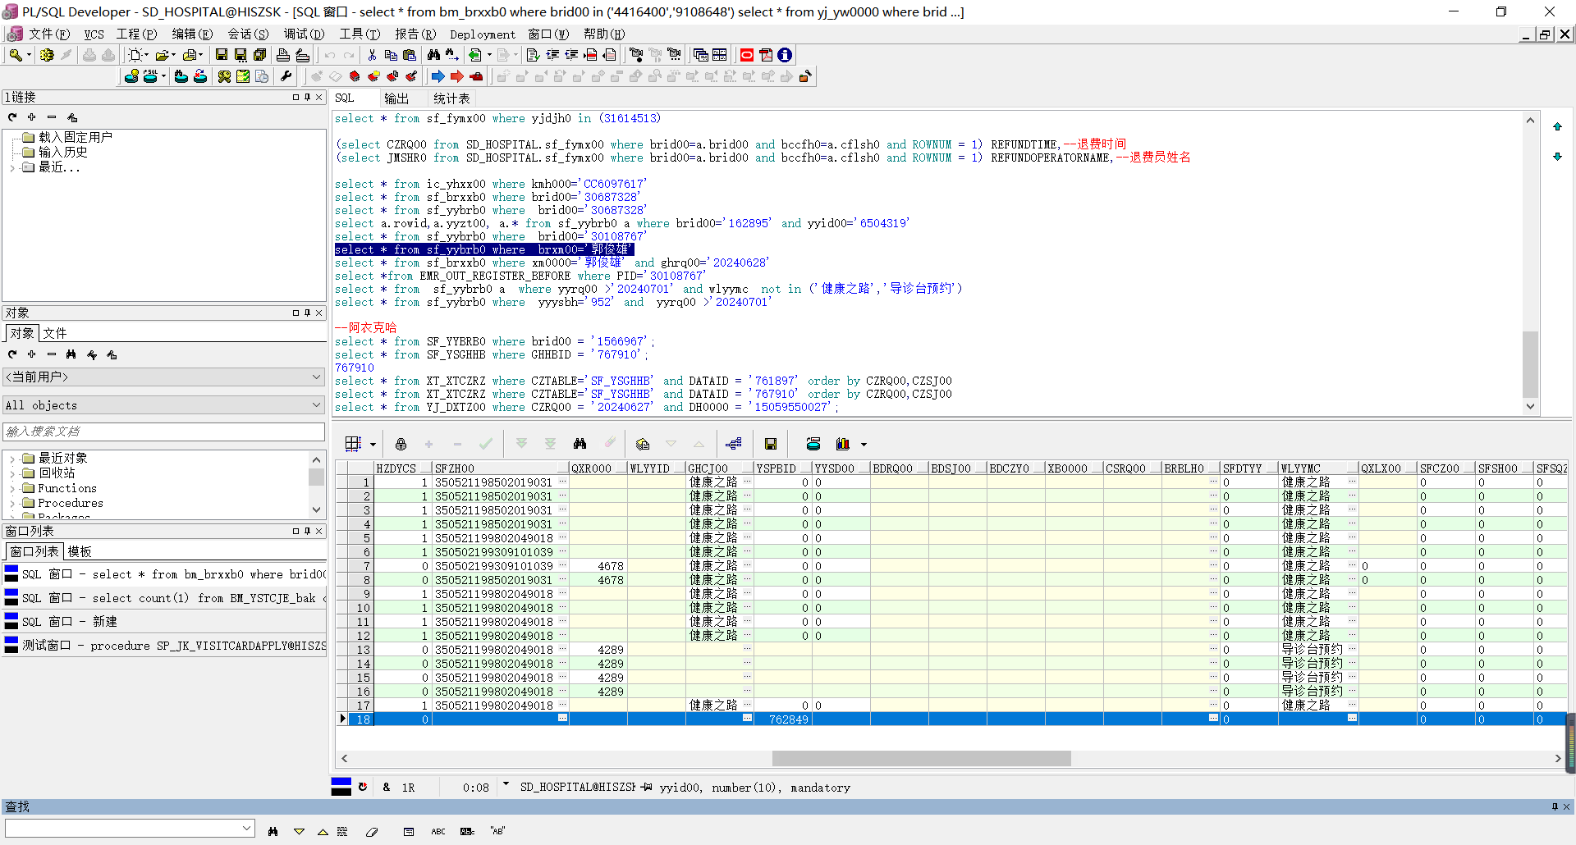Click the Commit (blue arrow) toolbar icon
The width and height of the screenshot is (1576, 845).
pyautogui.click(x=438, y=76)
